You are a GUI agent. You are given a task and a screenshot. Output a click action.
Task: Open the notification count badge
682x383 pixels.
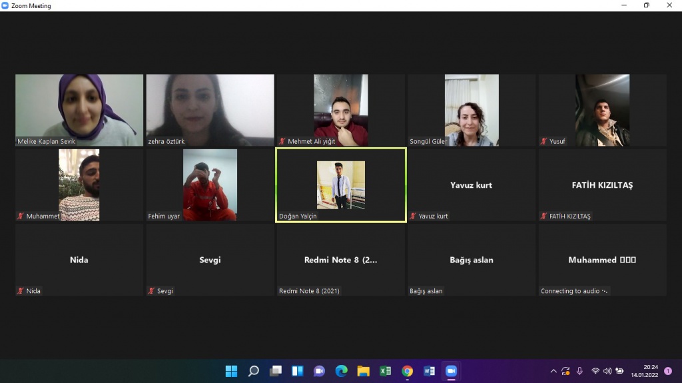coord(668,371)
